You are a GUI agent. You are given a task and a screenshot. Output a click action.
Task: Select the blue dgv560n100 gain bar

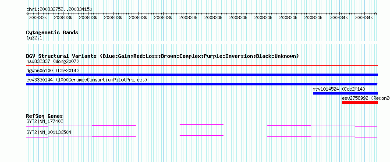(202, 75)
